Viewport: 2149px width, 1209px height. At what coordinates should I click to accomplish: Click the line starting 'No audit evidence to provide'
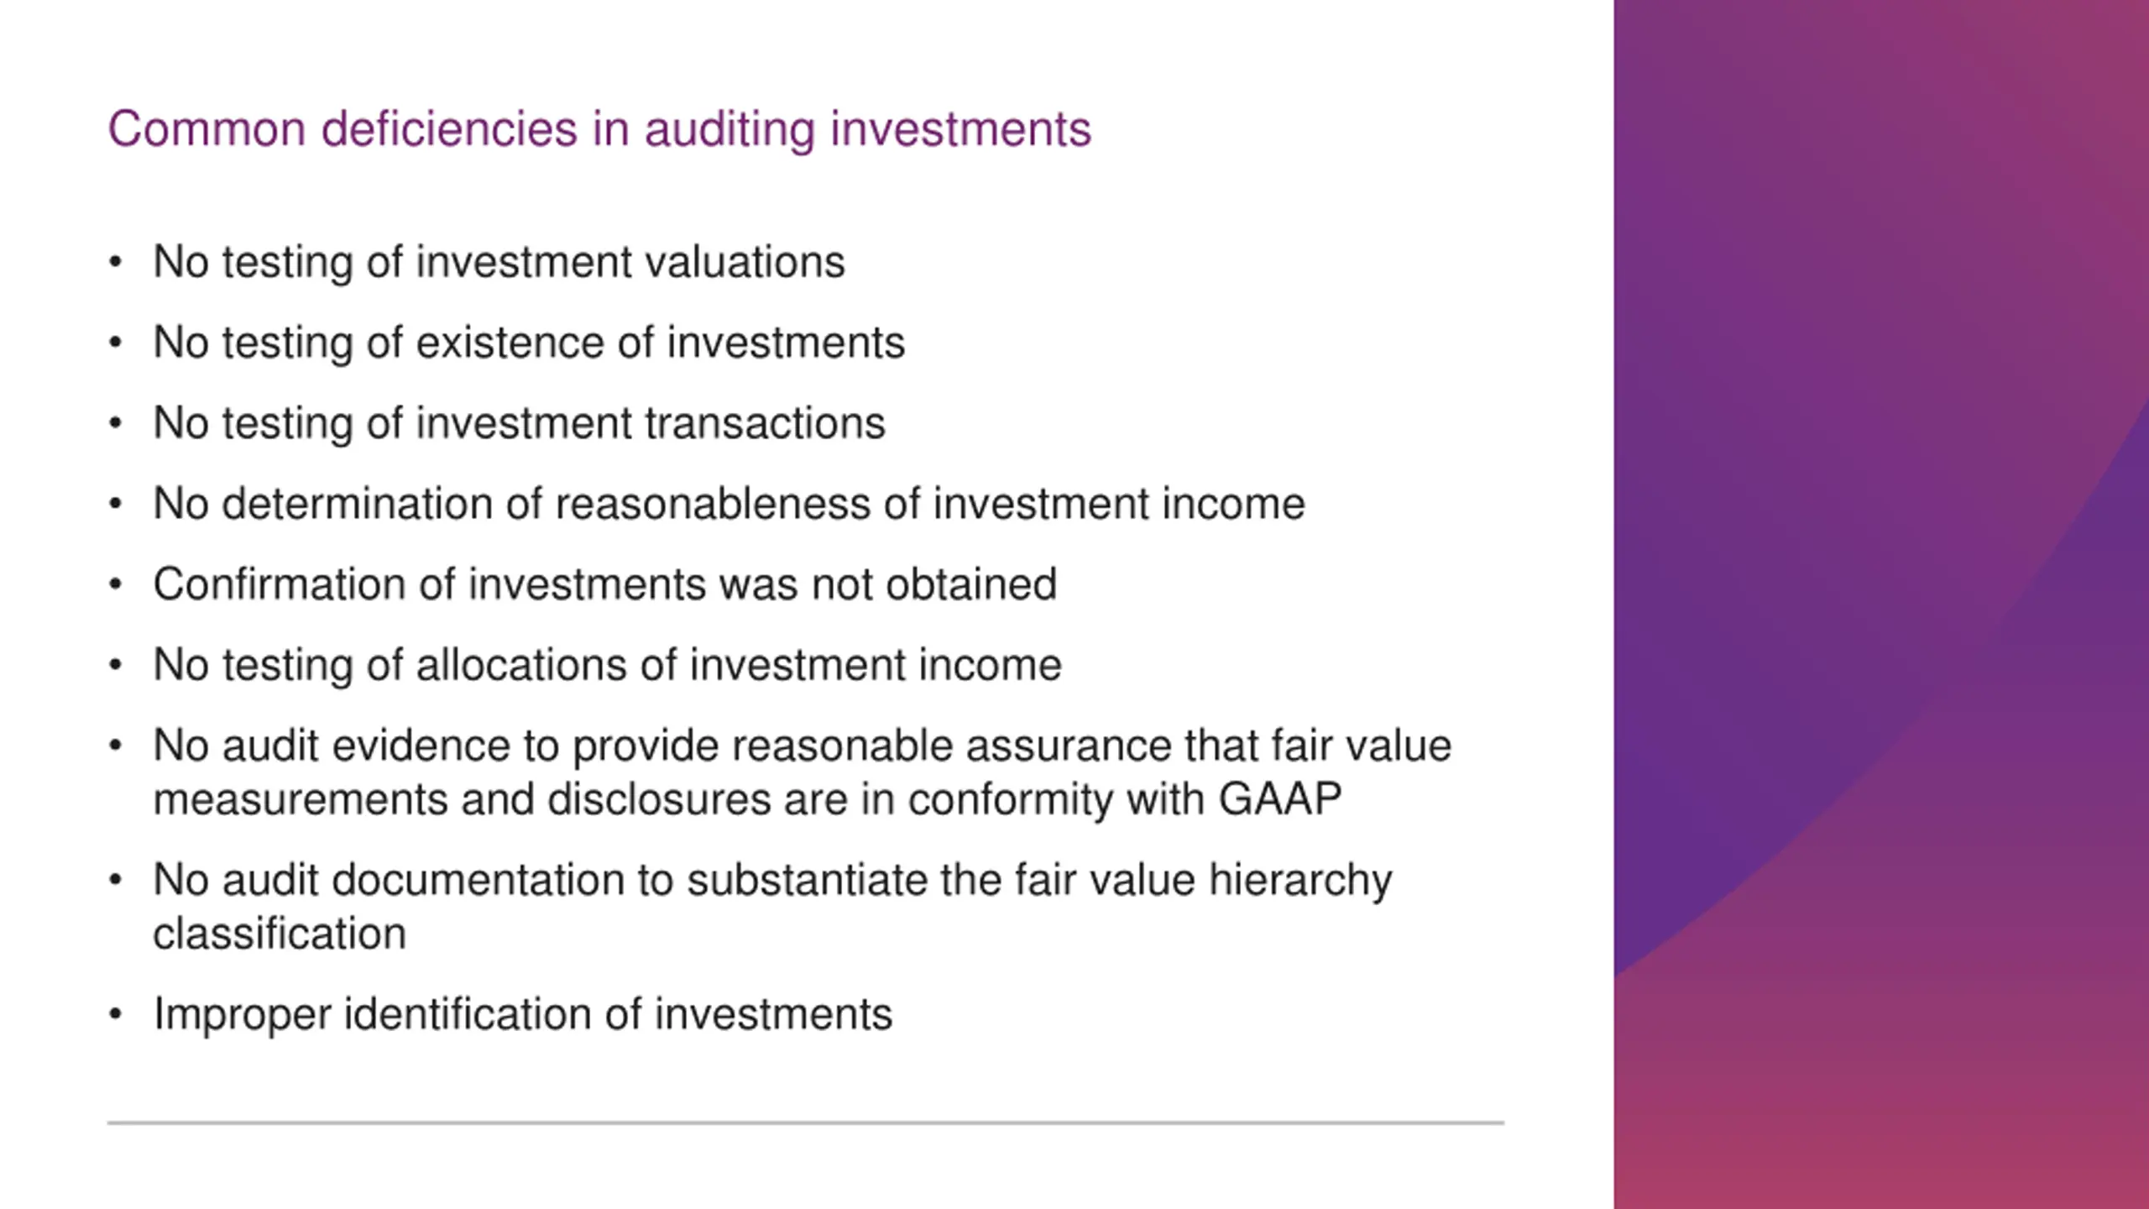point(802,746)
